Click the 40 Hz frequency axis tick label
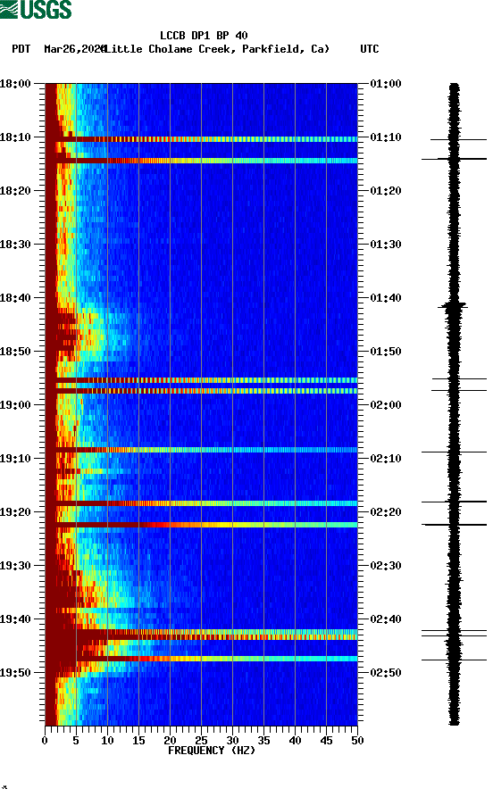Viewport: 493px width, 797px height. [295, 741]
